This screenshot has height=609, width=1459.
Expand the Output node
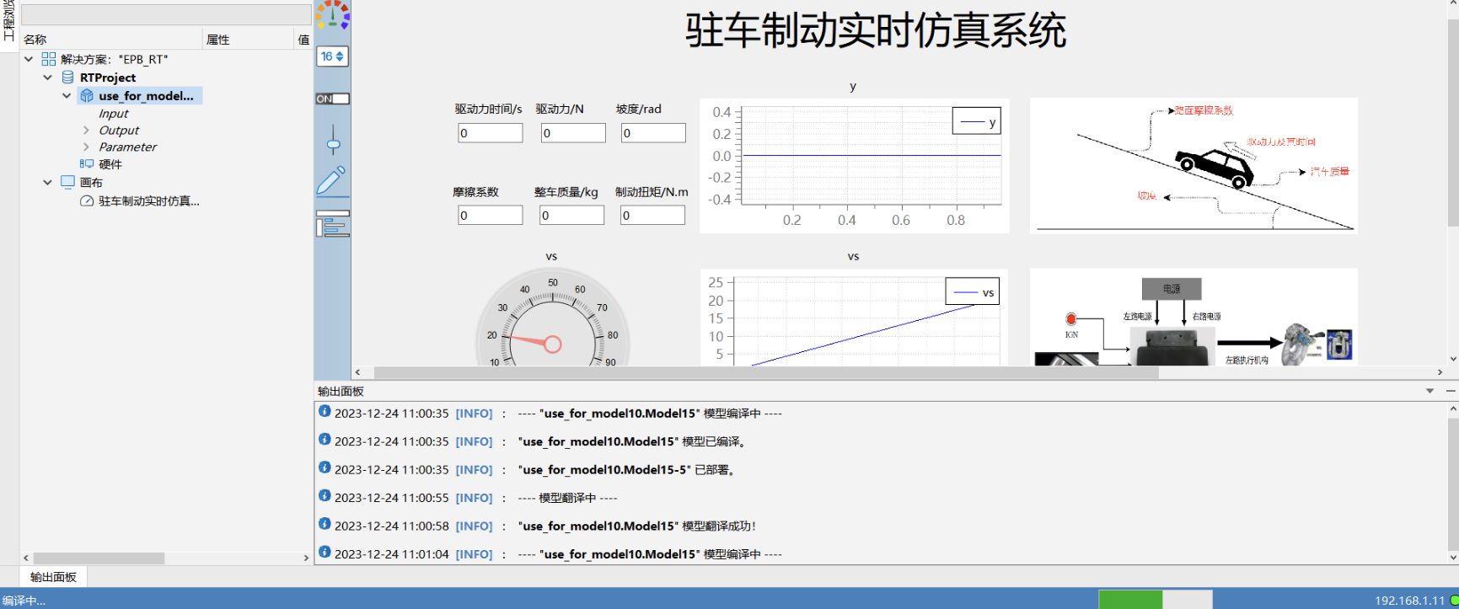(x=86, y=131)
